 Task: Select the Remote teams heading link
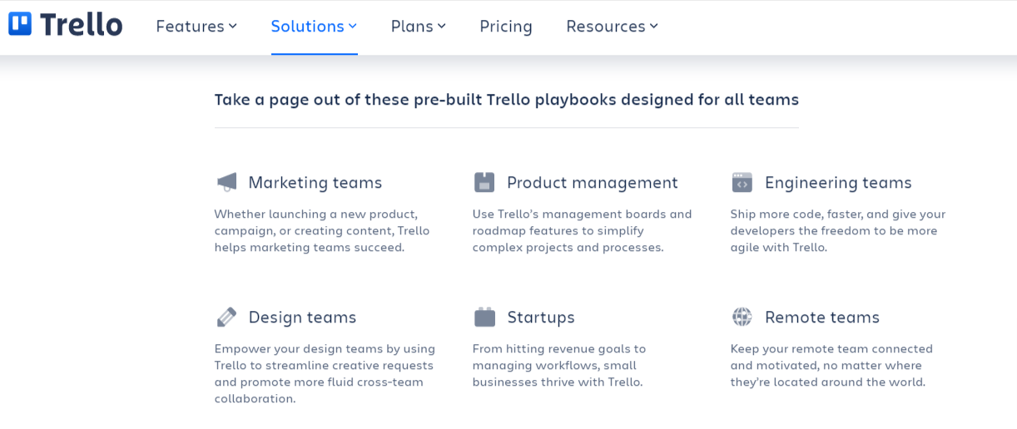(822, 317)
